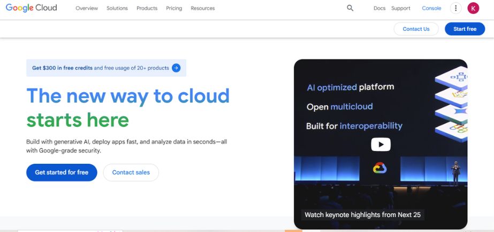Click the Start free button
Screen dimensions: 494x232
tap(465, 29)
